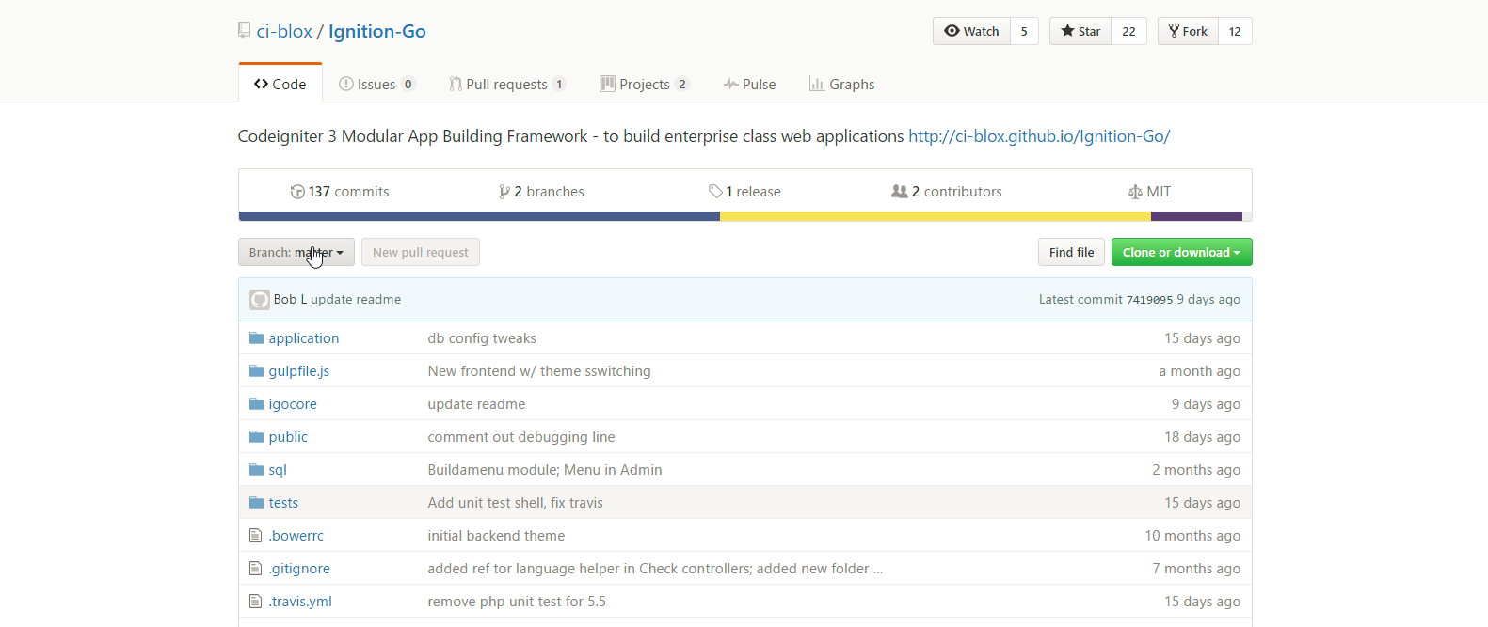Open the Graphs tab
Viewport: 1488px width, 627px height.
coord(842,84)
